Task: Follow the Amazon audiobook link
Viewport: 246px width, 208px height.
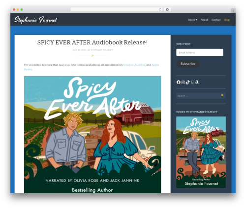Action: click(x=128, y=65)
